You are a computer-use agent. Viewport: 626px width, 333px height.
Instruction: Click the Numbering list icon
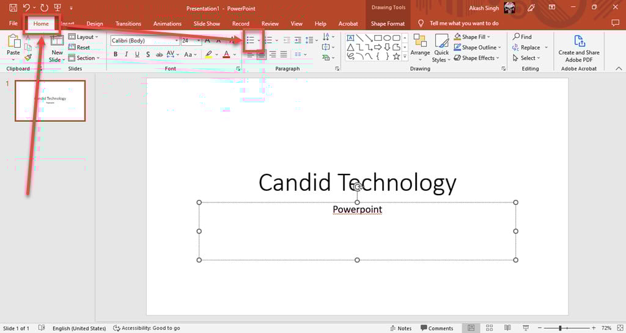269,40
